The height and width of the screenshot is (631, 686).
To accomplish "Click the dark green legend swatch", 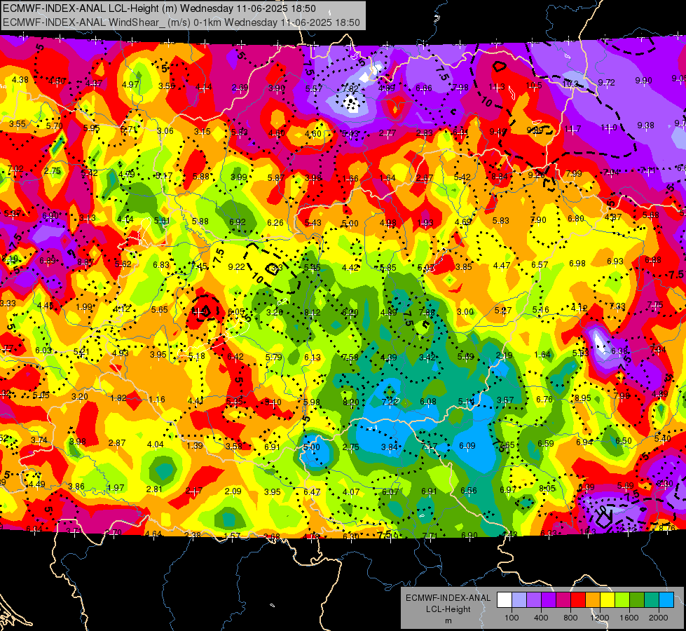I will point(637,600).
